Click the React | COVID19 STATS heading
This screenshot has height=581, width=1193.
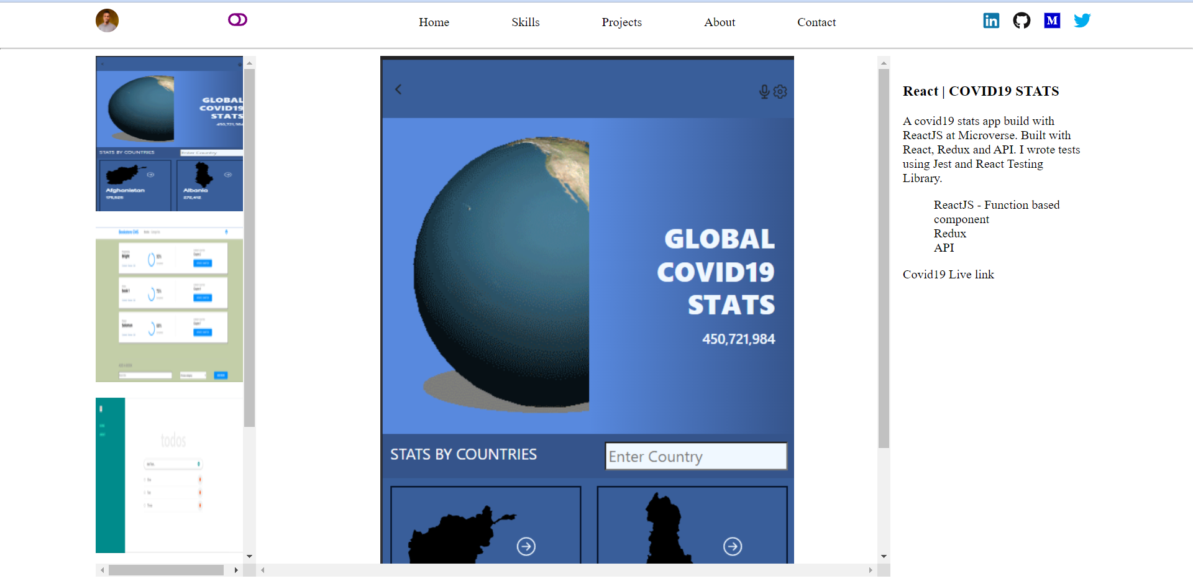point(980,91)
